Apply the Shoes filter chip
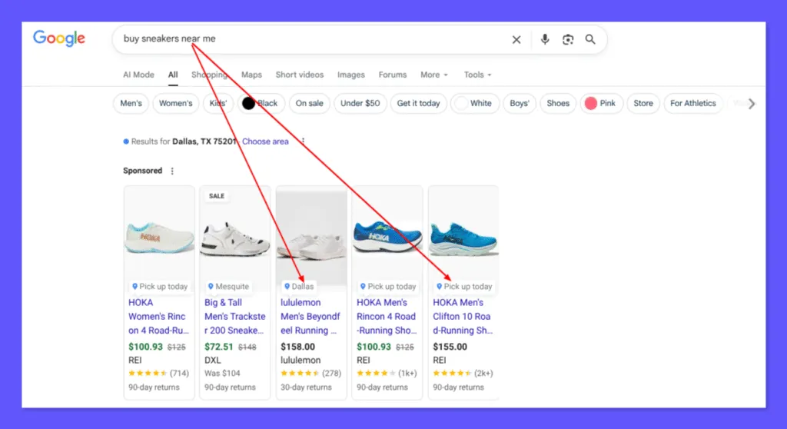 pos(558,103)
